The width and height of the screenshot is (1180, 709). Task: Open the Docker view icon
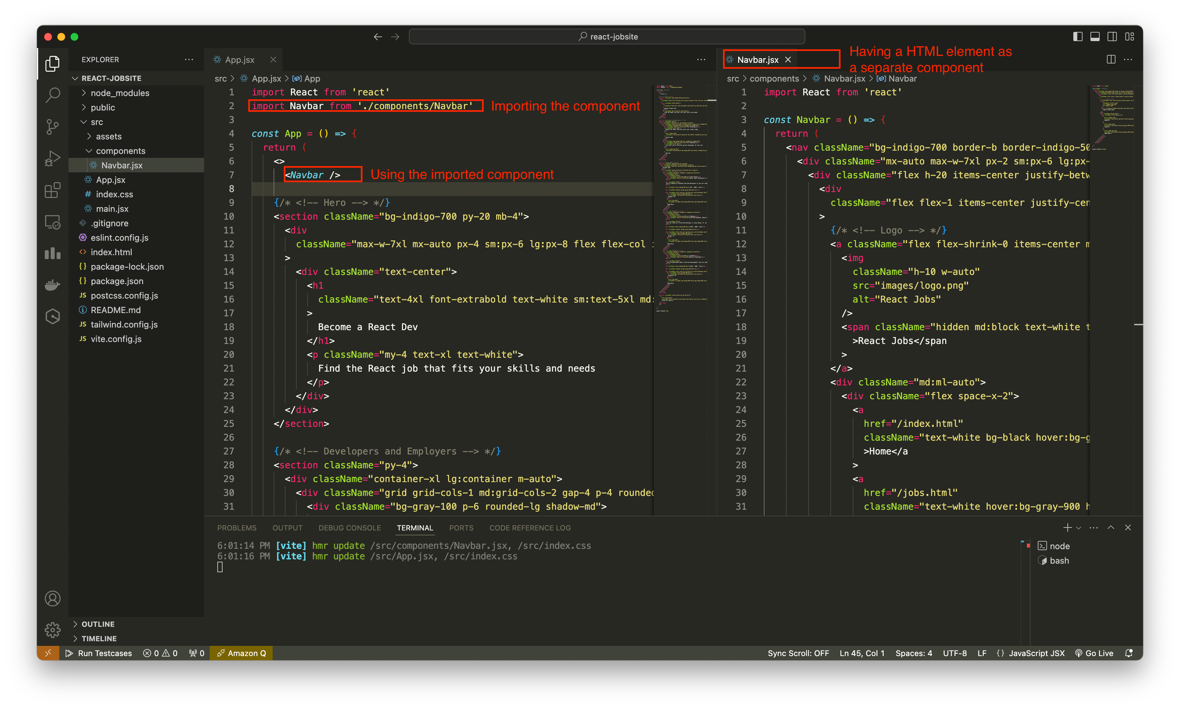point(53,285)
